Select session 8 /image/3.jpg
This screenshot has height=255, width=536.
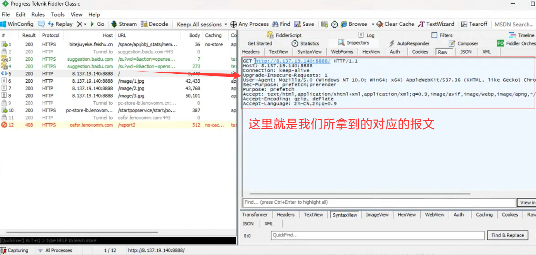coord(118,95)
